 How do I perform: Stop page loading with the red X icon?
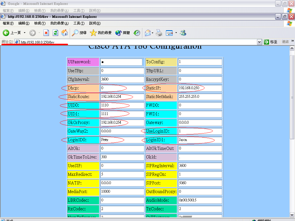coord(46,33)
